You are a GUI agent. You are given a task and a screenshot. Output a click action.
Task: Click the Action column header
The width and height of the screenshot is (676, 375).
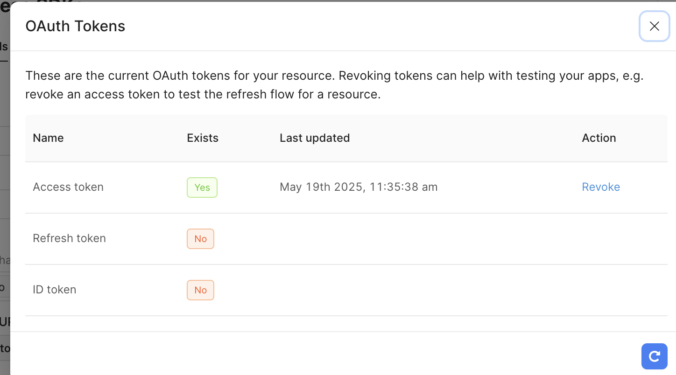(599, 138)
